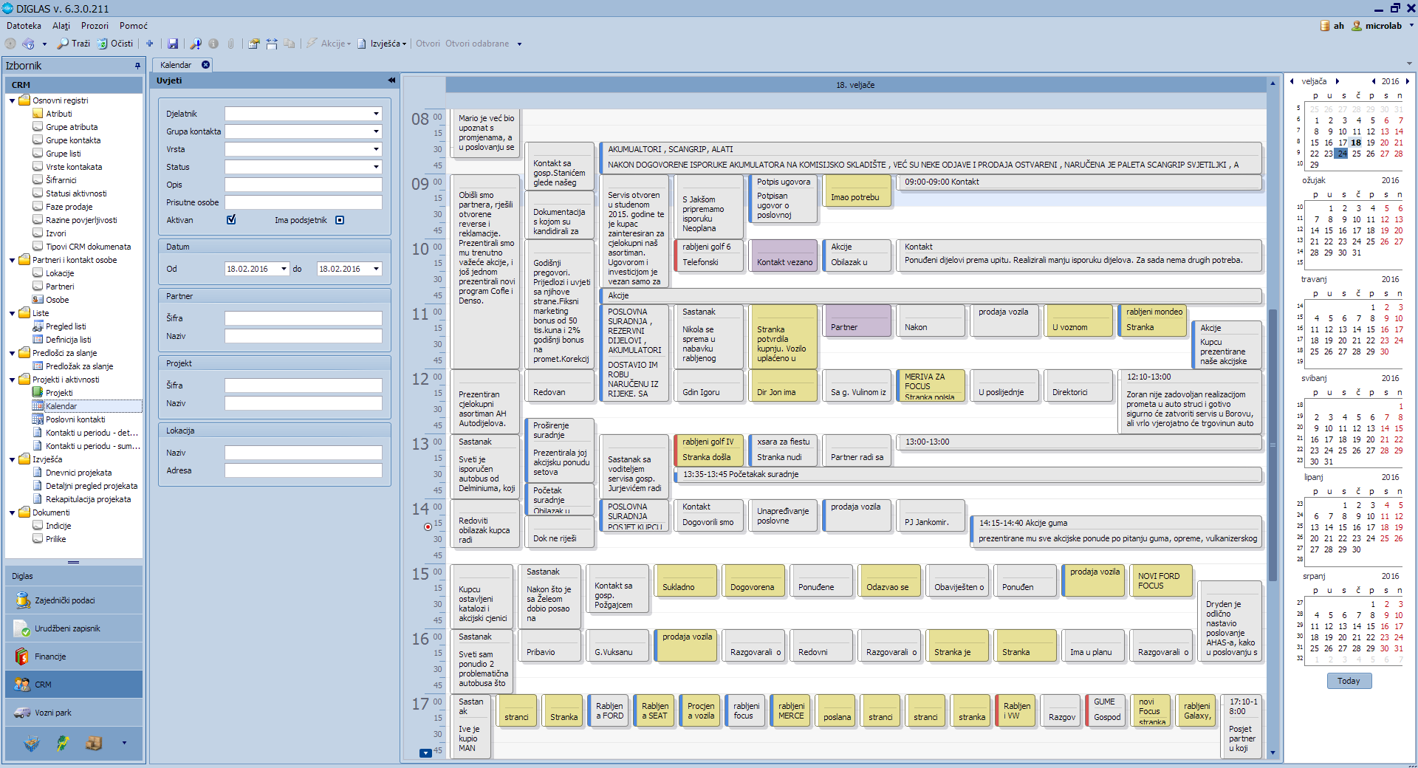The height and width of the screenshot is (768, 1418).
Task: Collapse the Osnovni registri tree folder
Action: tap(13, 101)
